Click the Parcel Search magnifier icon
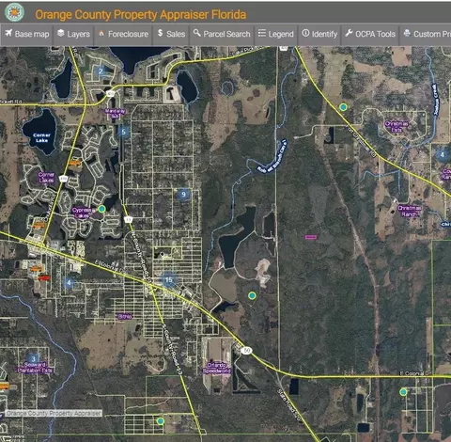This screenshot has height=442, width=451. tap(196, 33)
